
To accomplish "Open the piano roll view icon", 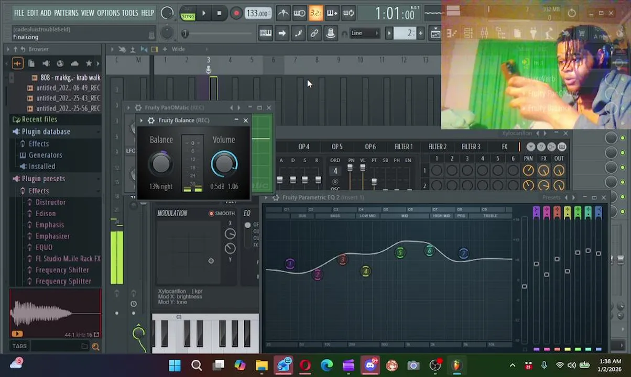I will 265,33.
